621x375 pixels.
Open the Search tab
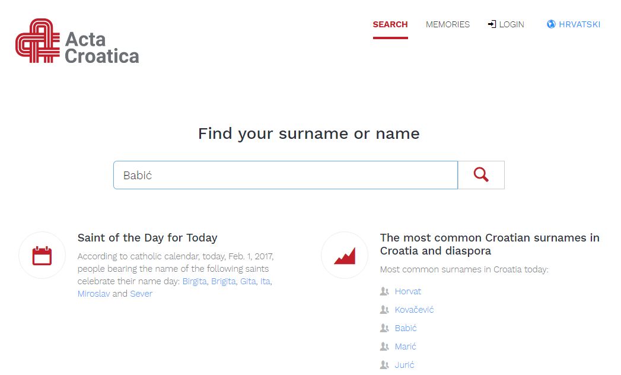pyautogui.click(x=390, y=24)
